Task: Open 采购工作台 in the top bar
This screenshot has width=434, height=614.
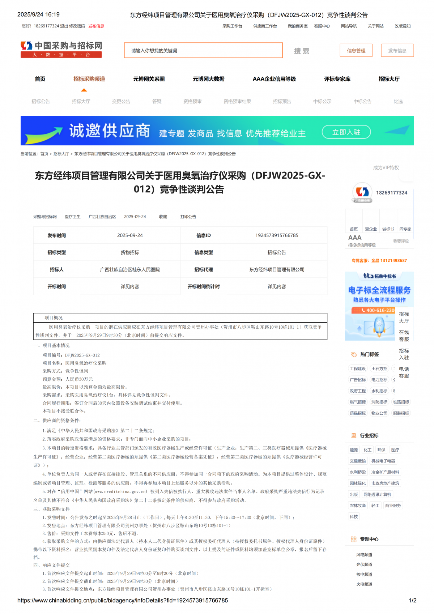Action: (x=232, y=26)
